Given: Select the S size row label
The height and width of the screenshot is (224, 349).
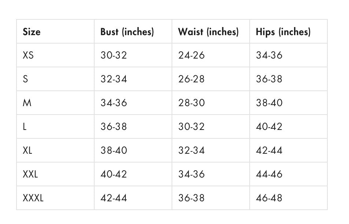Looking at the screenshot, I should coord(25,79).
